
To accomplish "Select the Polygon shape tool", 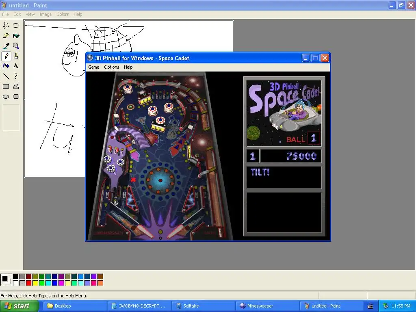I will 16,87.
